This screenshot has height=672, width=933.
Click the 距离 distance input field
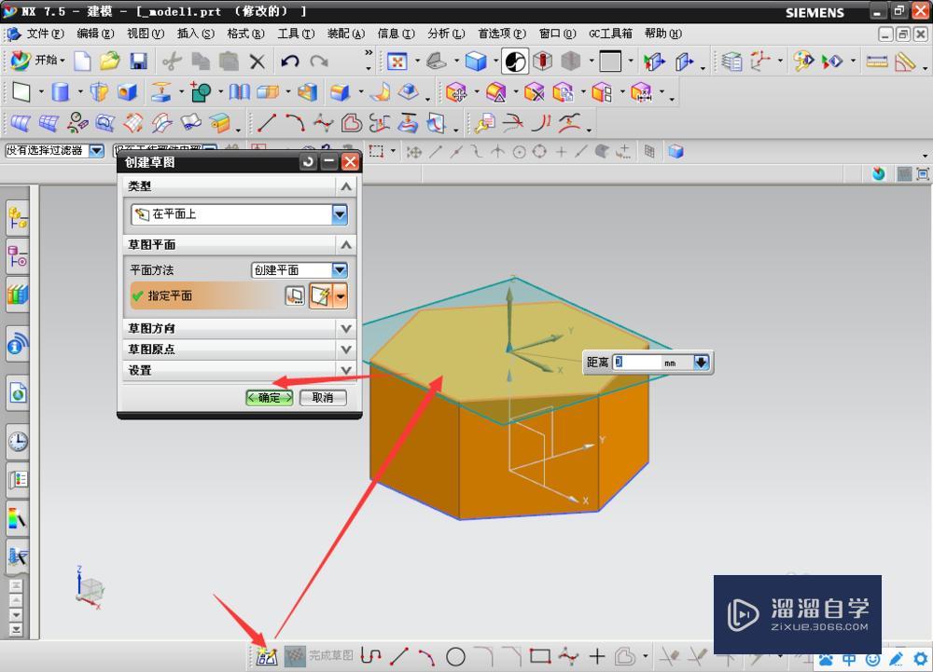pyautogui.click(x=637, y=362)
